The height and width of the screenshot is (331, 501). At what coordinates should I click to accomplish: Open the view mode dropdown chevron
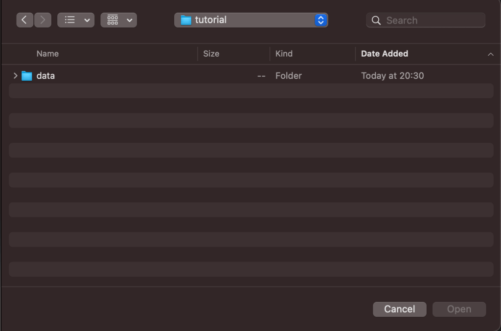tap(87, 20)
